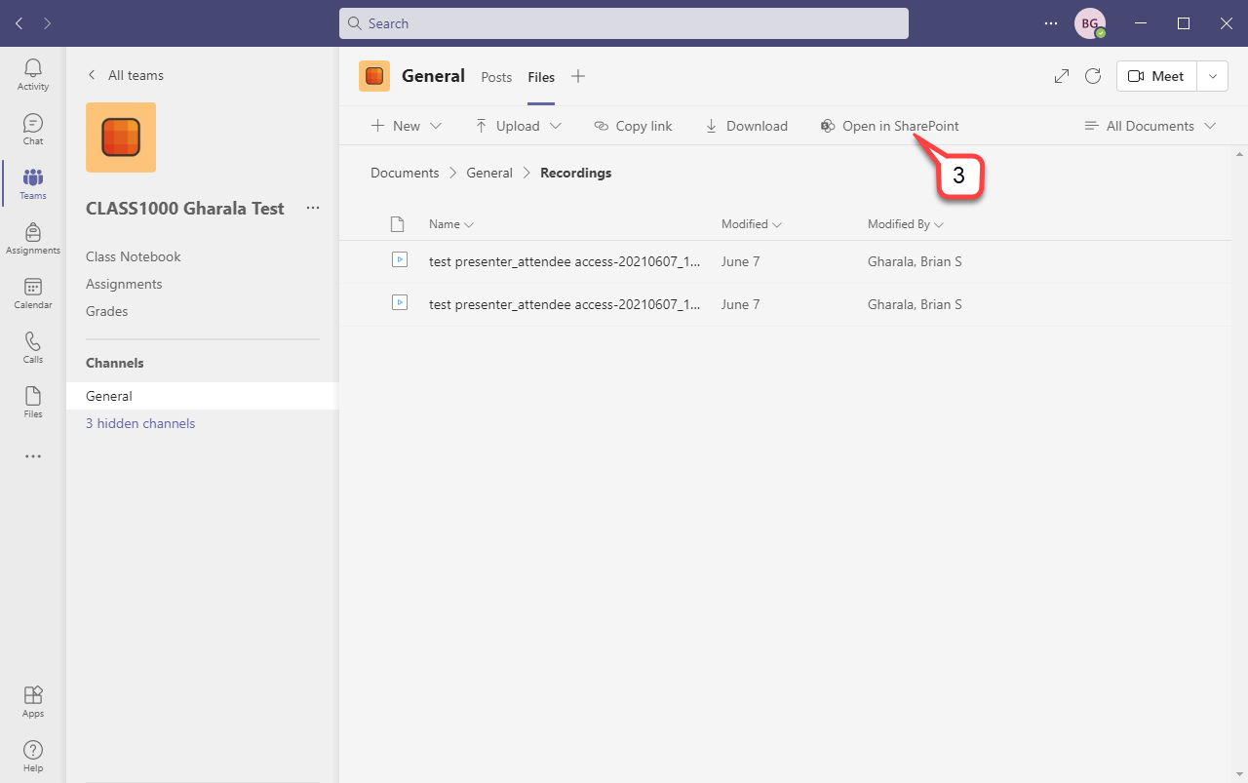Click the scrollbar up arrow at right edge

pos(1239,154)
